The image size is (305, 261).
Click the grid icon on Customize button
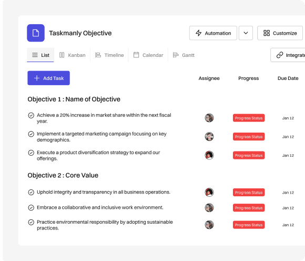pos(267,33)
